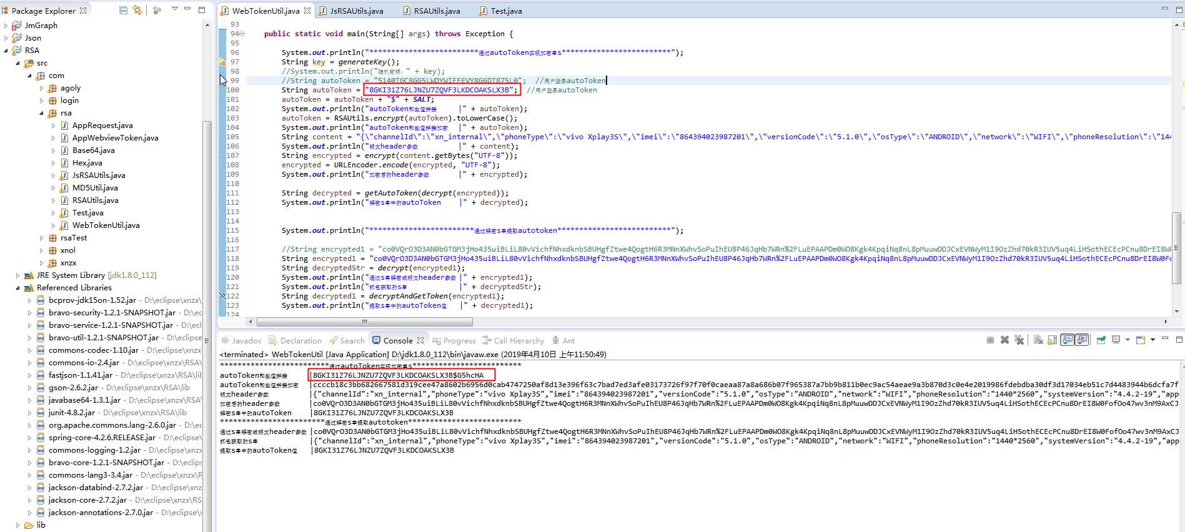
Task: Open the Display Selected Console dropdown
Action: pyautogui.click(x=1128, y=340)
